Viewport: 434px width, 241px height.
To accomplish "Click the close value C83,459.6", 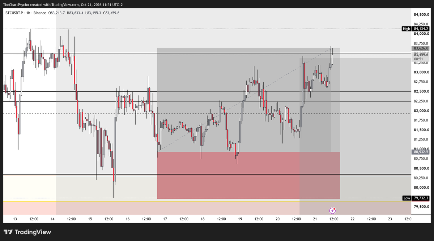I will [111, 13].
